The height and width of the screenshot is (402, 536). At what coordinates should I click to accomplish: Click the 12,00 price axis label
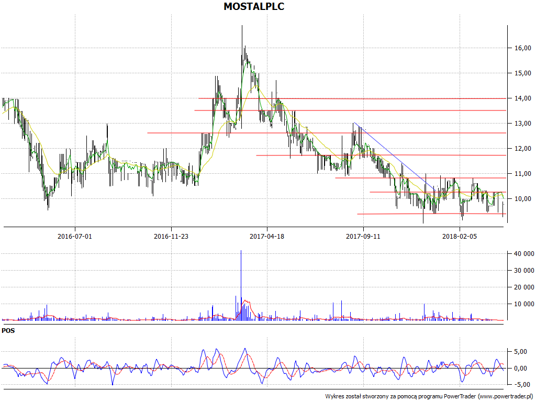pyautogui.click(x=523, y=148)
